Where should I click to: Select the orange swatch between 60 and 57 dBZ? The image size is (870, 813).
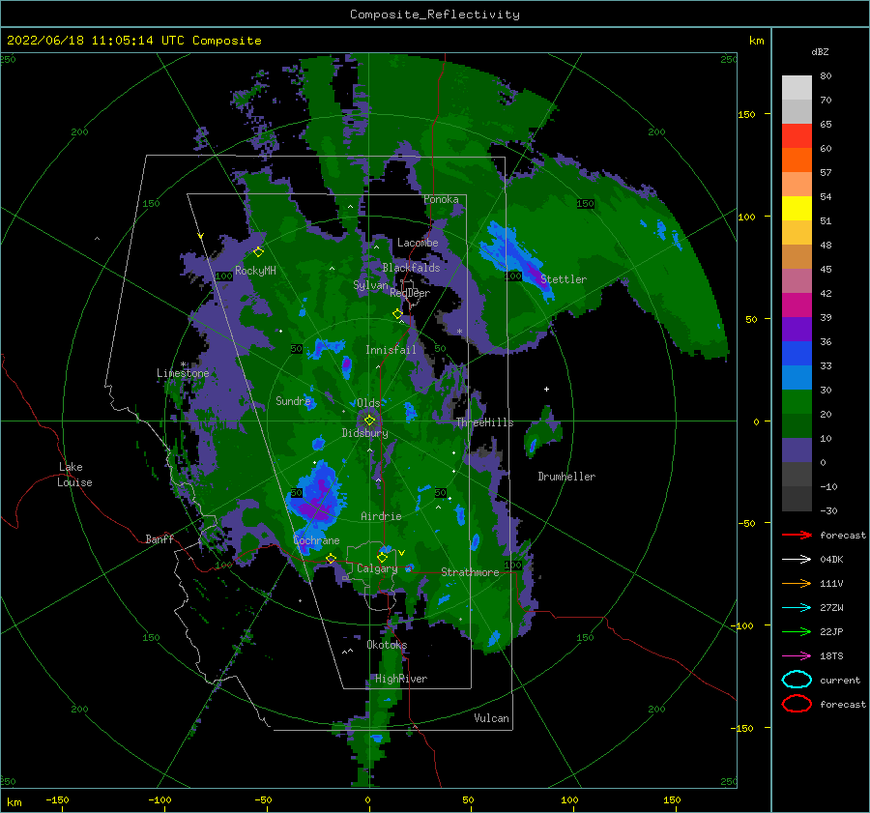(797, 160)
